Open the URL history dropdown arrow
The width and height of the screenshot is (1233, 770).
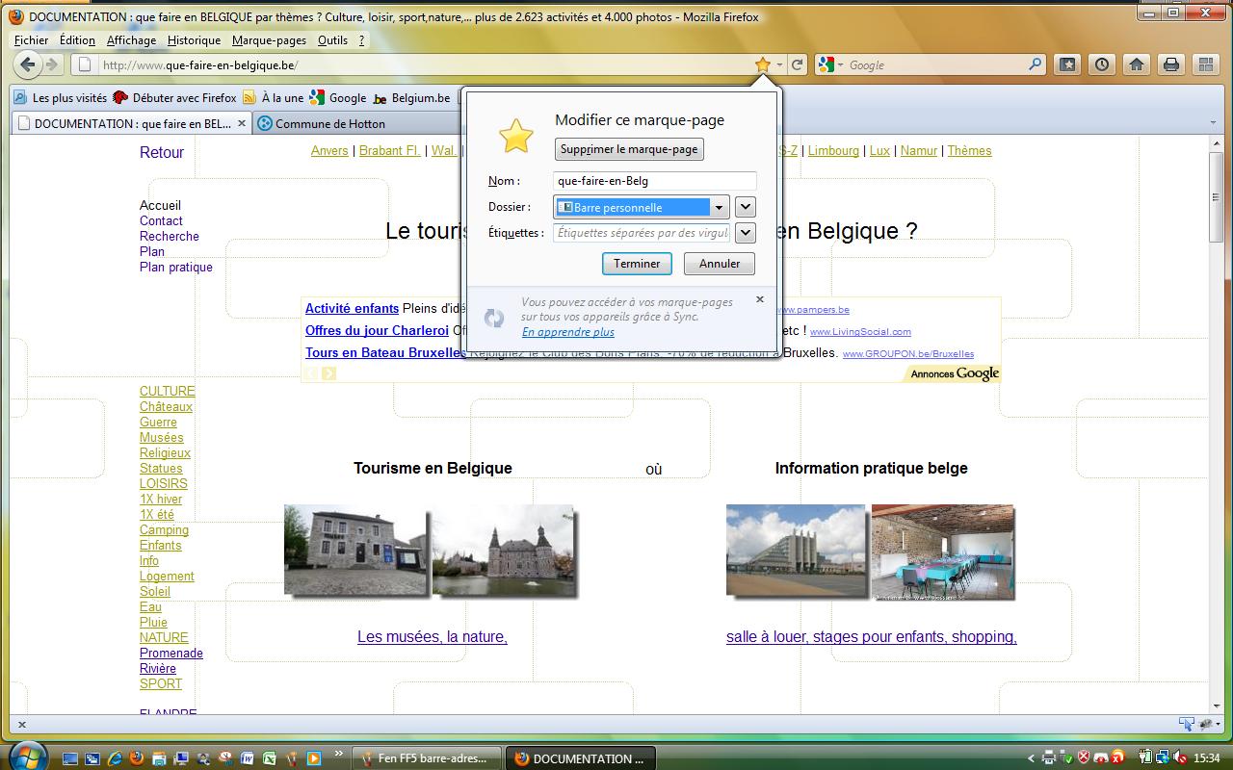click(779, 64)
